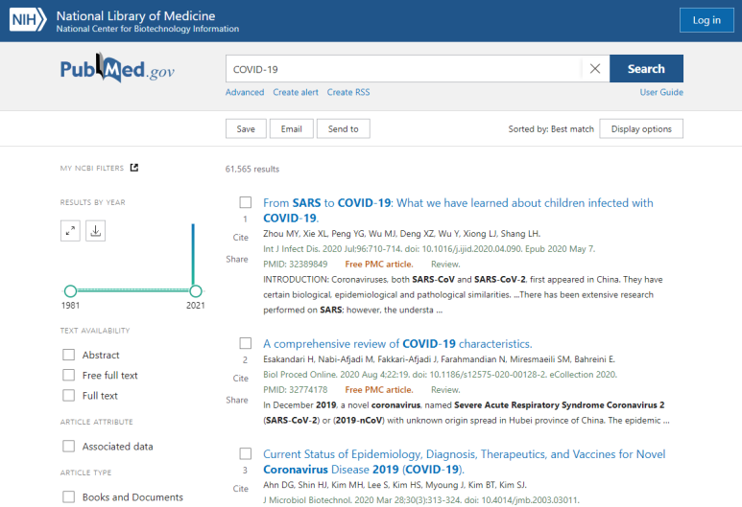Viewport: 742px width, 507px height.
Task: Click Cite under result 1
Action: pos(240,237)
